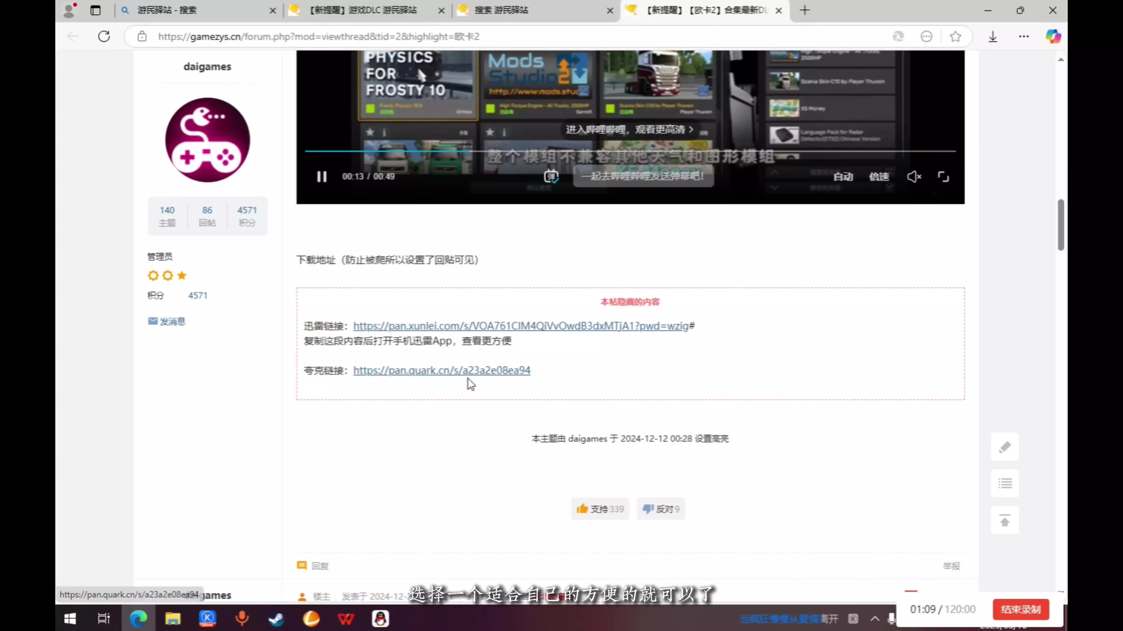
Task: Pause the embedded Bilibili video
Action: click(322, 176)
